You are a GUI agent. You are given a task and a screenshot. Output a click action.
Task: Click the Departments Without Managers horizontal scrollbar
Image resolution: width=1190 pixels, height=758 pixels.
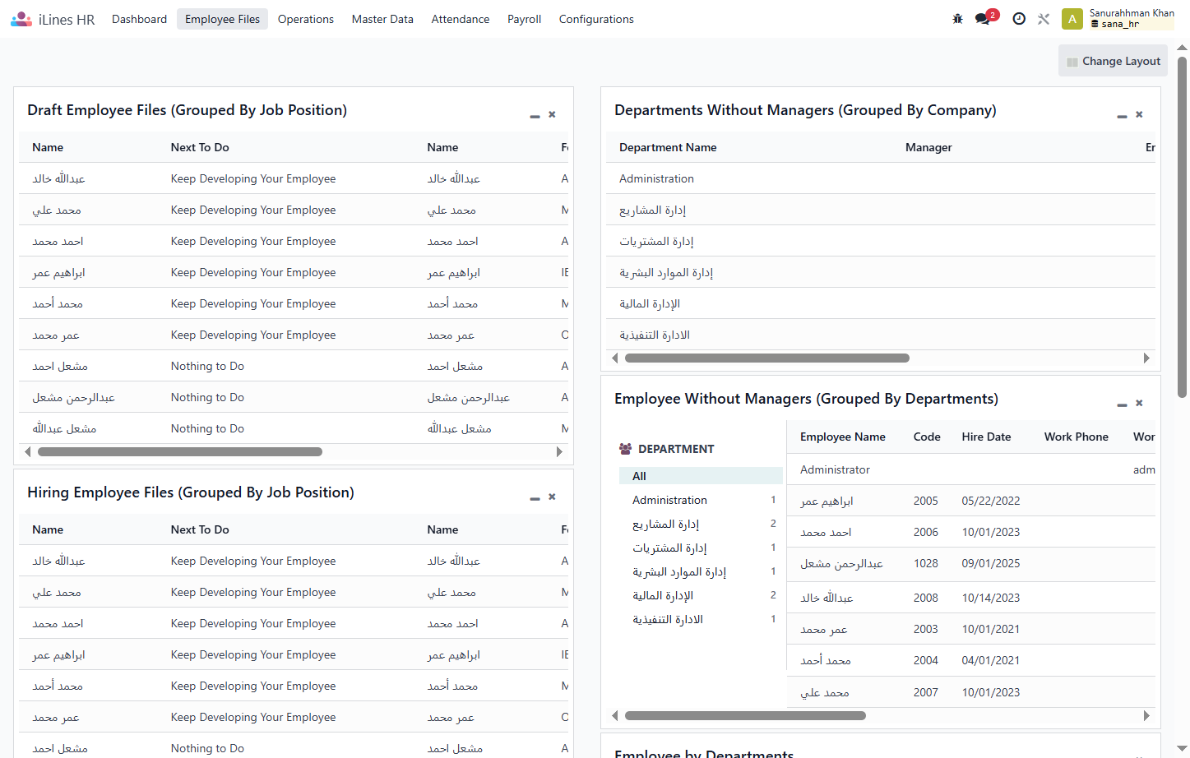click(767, 358)
